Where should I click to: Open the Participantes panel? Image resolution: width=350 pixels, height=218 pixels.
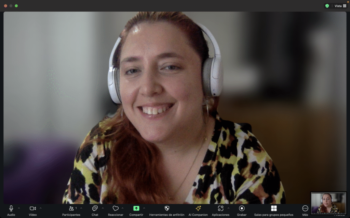pyautogui.click(x=71, y=208)
